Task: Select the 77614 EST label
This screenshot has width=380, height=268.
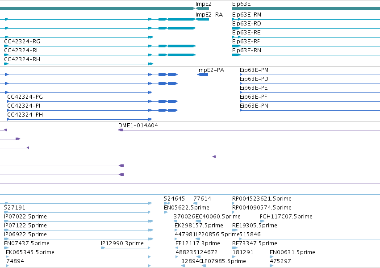Action: pyautogui.click(x=202, y=199)
